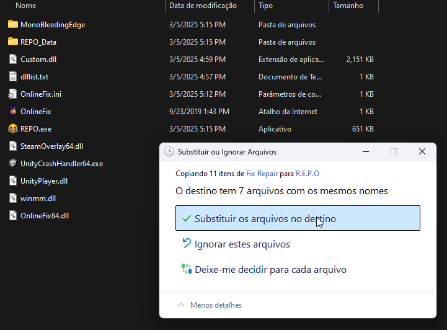Open the R.E.P.O destination link
This screenshot has width=447, height=330.
click(x=308, y=174)
